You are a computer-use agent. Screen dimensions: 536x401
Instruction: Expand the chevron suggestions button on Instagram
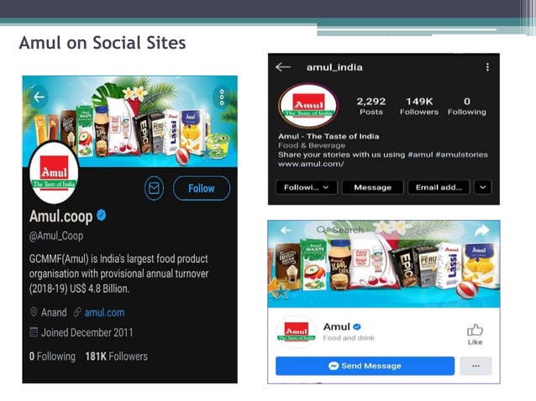(x=483, y=187)
